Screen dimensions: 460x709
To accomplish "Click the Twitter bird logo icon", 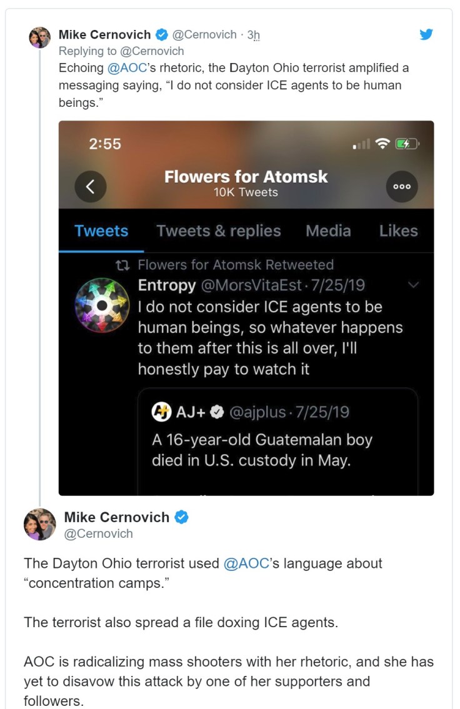I will tap(426, 34).
